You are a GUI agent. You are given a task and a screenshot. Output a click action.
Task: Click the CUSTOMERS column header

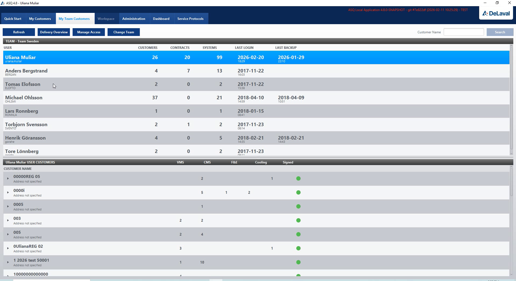pos(148,48)
